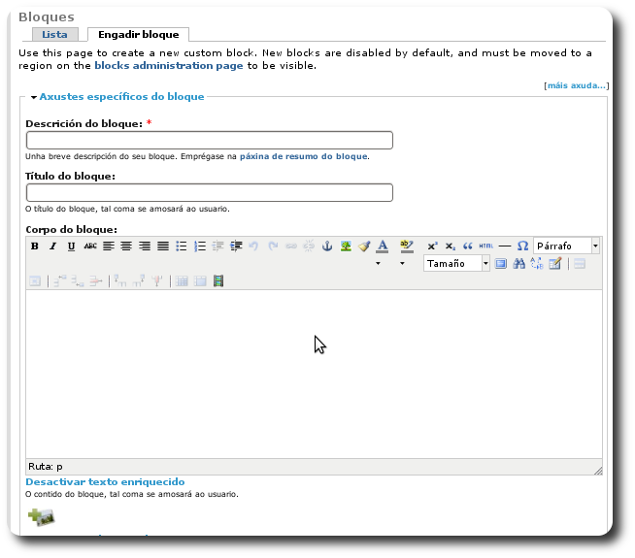The height and width of the screenshot is (558, 635).
Task: Switch to the Lista tab
Action: tap(54, 35)
